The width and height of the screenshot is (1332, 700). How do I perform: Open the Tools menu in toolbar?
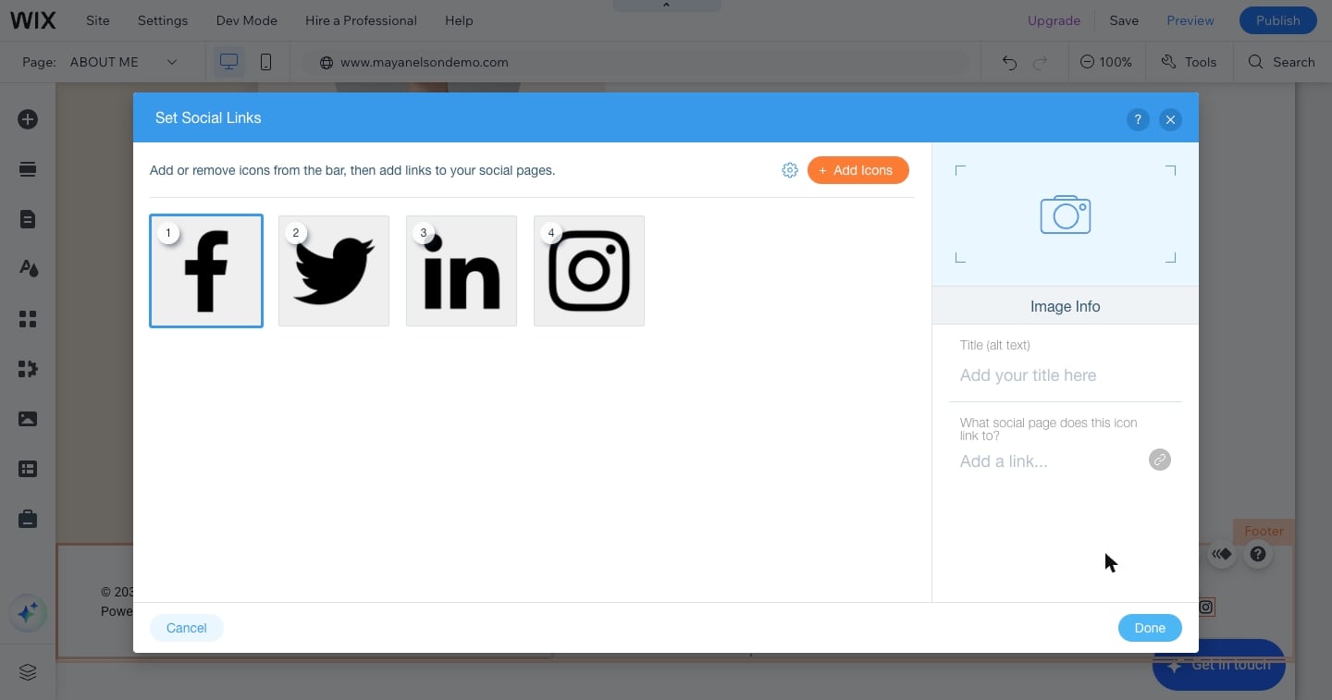pos(1189,62)
